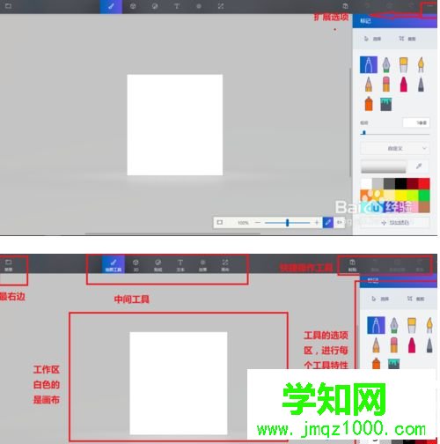Click the white canvas in upper screenshot
Screen dimensions: 440x444
175,125
